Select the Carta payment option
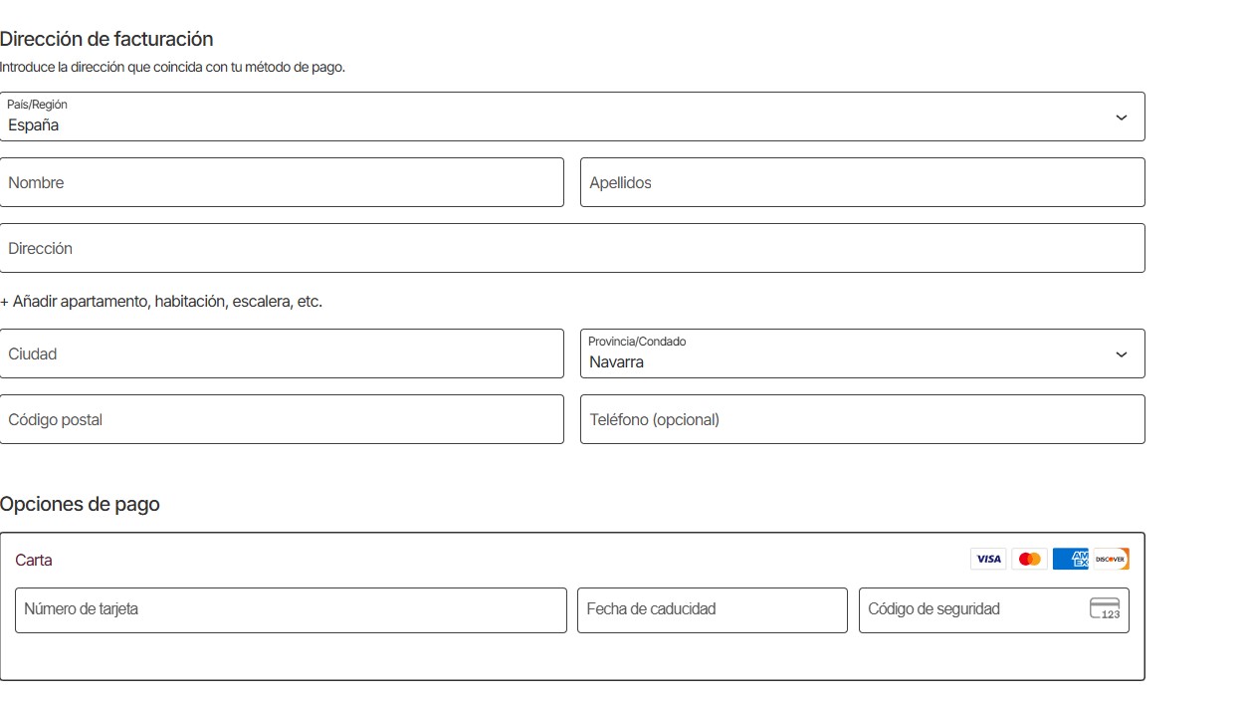Screen dimensions: 1244x703 pyautogui.click(x=34, y=560)
